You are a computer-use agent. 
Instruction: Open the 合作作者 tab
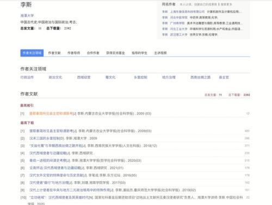93,53
